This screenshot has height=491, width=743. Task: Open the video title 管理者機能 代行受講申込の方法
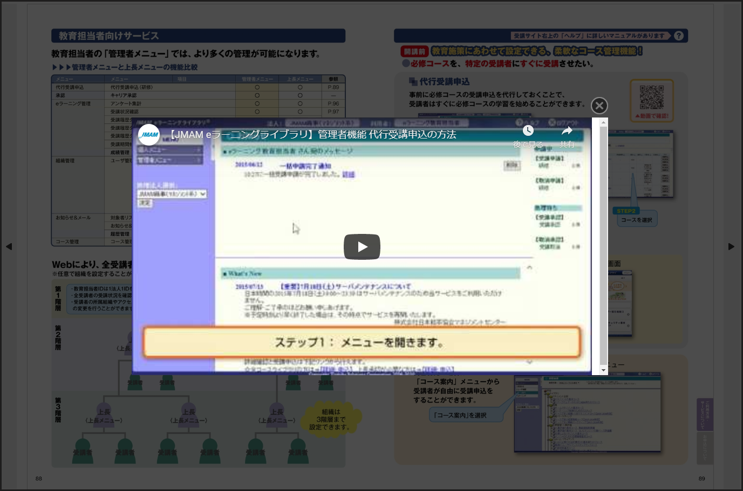pos(313,135)
